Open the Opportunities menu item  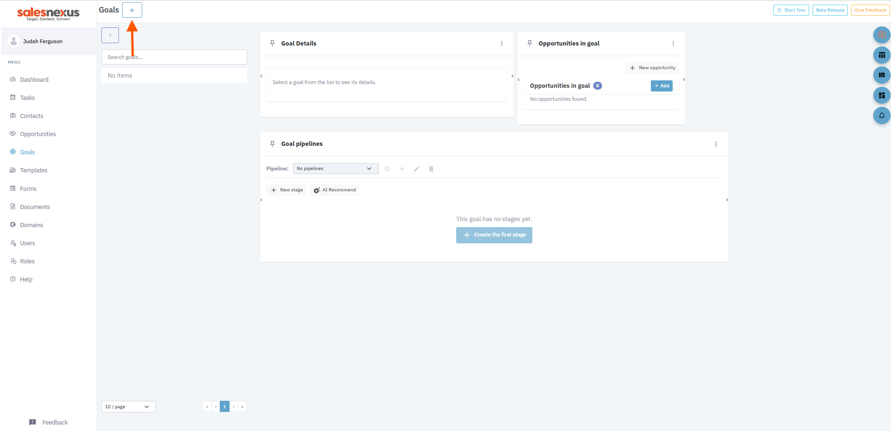pos(38,134)
